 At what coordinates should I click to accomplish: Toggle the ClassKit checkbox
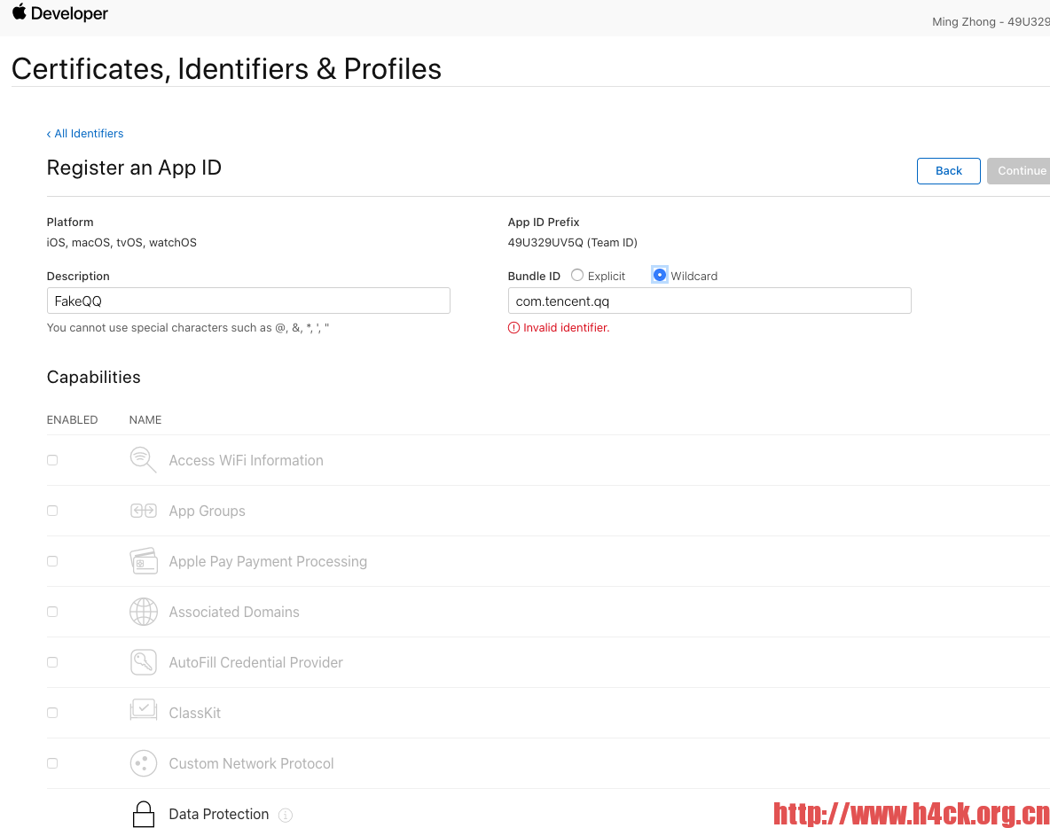(52, 713)
